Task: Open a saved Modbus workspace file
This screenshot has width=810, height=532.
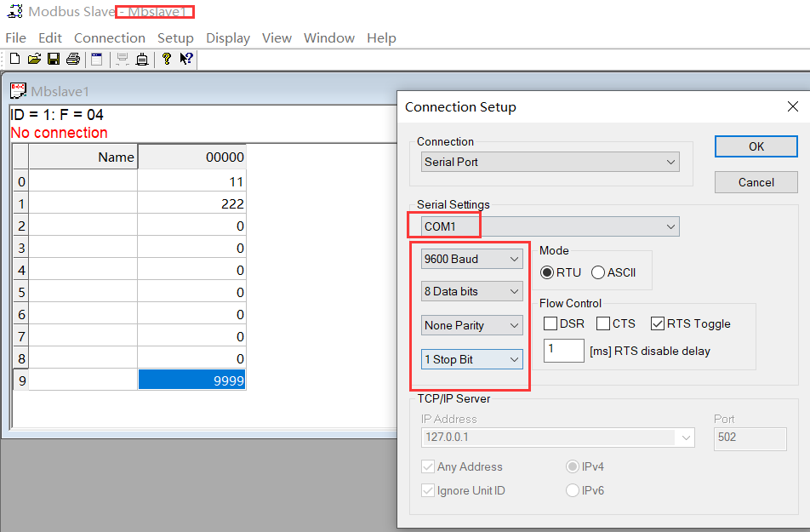Action: tap(34, 59)
